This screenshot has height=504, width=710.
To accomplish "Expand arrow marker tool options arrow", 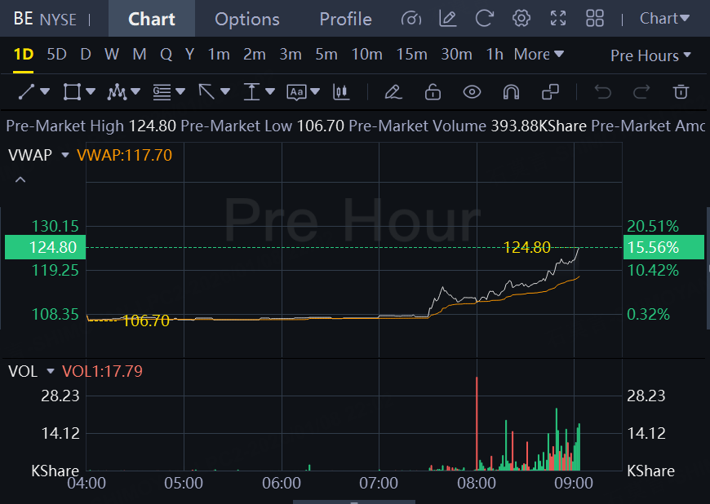I will coord(225,92).
